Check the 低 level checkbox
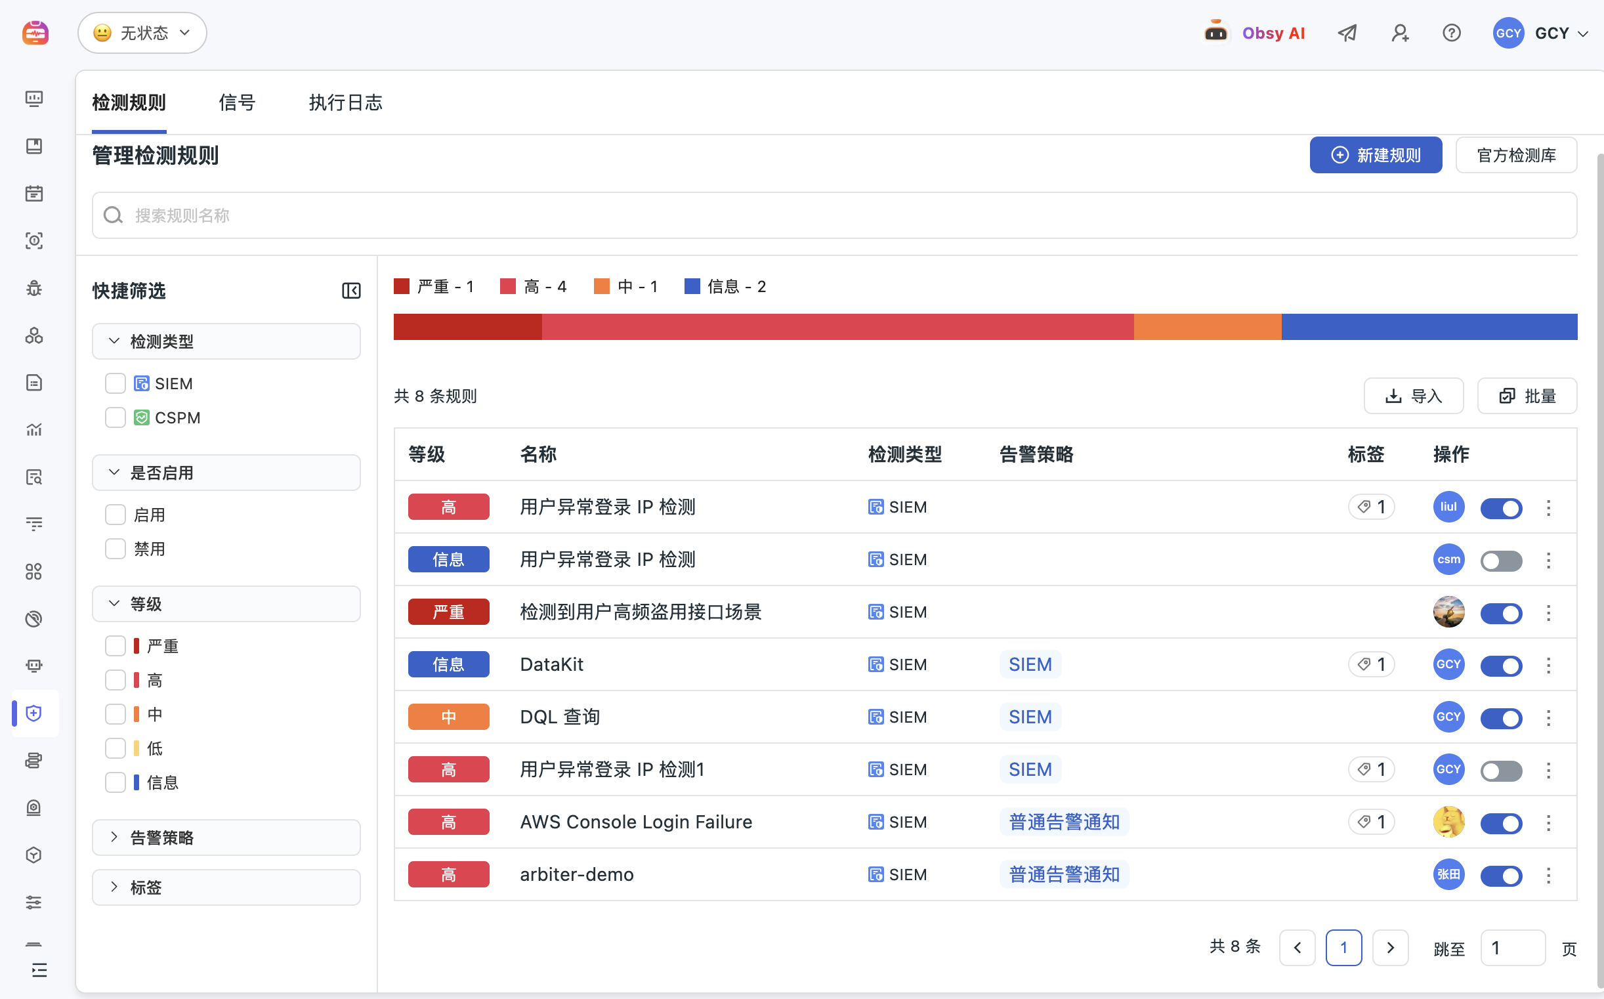 pyautogui.click(x=116, y=748)
